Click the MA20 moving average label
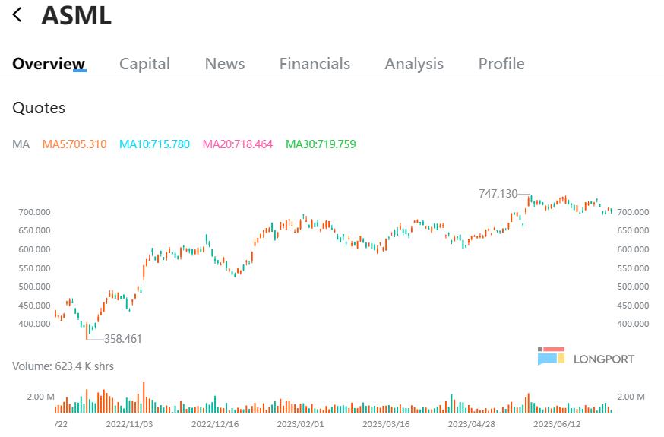The width and height of the screenshot is (664, 437). [x=237, y=144]
